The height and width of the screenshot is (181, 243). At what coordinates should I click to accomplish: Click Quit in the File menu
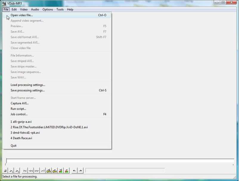(57, 146)
